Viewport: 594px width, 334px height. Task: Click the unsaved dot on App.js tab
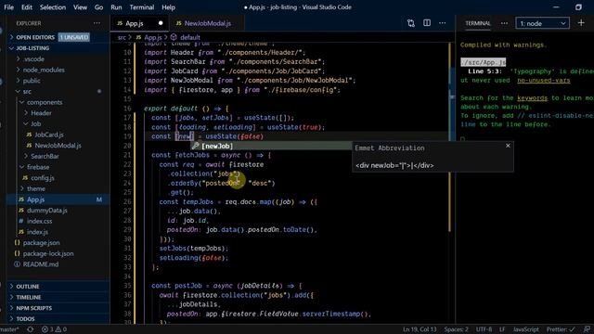point(161,23)
